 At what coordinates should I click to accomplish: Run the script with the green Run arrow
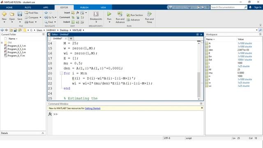[109, 14]
